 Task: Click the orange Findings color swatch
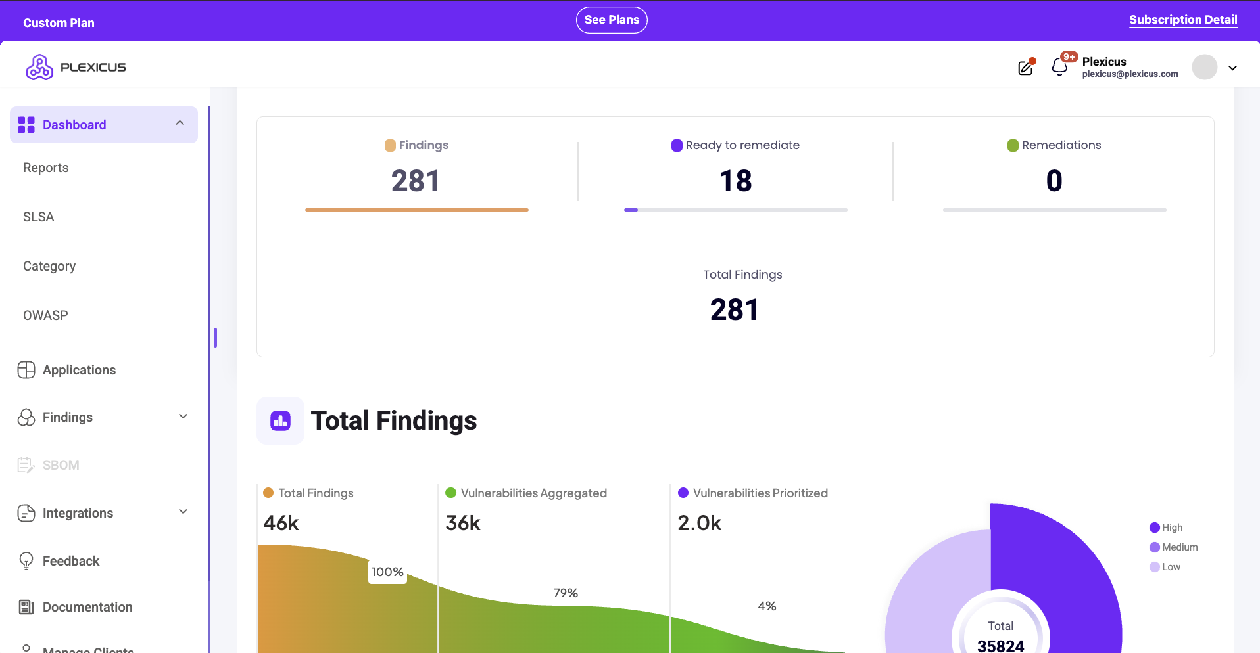tap(390, 145)
